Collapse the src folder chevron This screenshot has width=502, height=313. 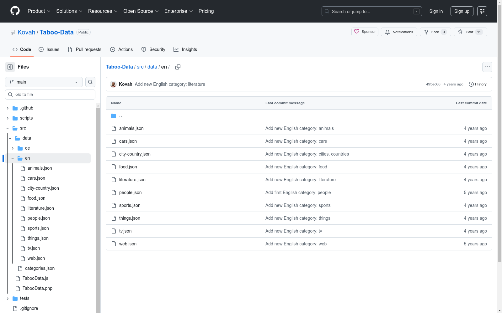(x=8, y=128)
